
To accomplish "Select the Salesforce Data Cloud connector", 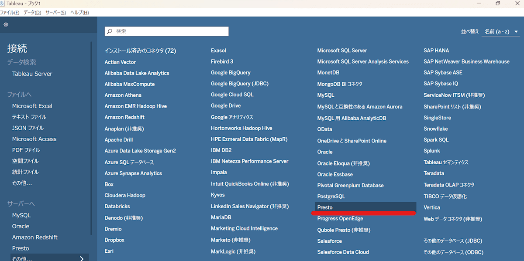I will coord(342,251).
